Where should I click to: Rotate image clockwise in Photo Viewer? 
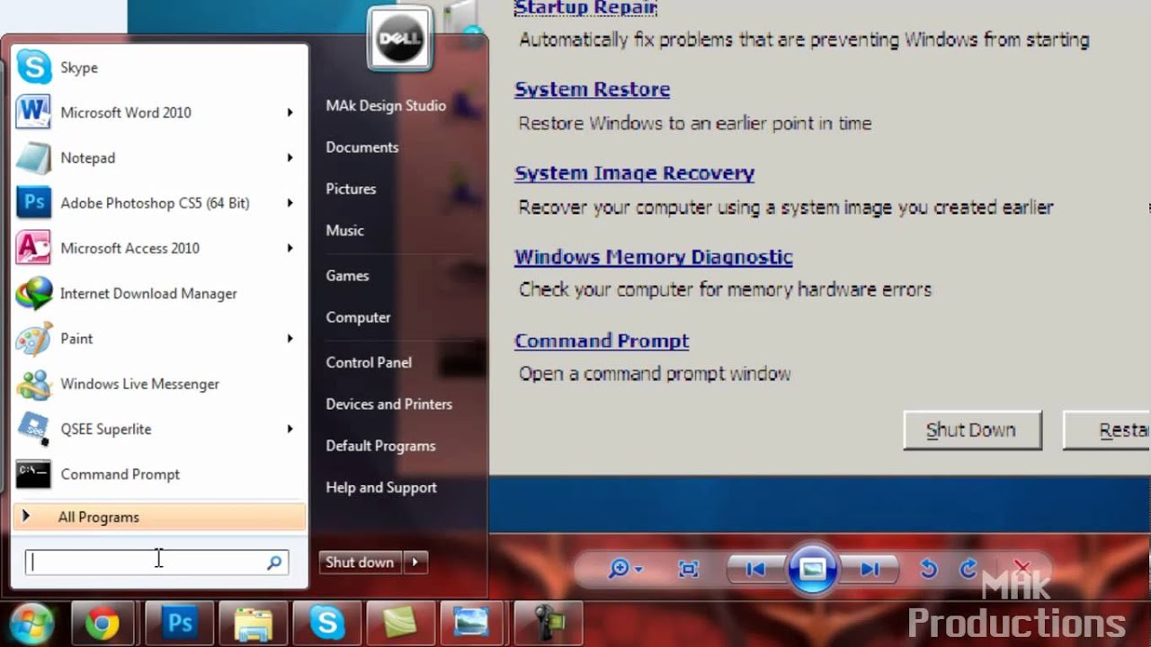click(968, 569)
